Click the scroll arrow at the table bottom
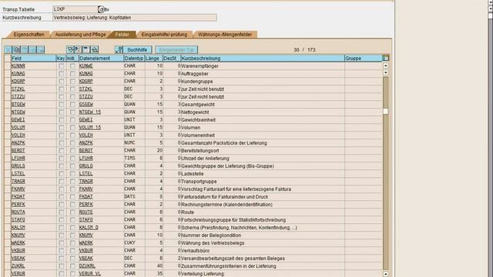Image resolution: width=493 pixels, height=277 pixels. (x=385, y=274)
